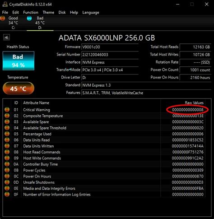Open the Edit menu
Screen dimensions: 214x219
pyautogui.click(x=15, y=12)
